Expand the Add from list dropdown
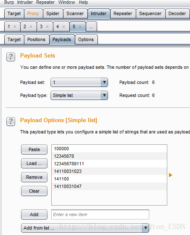Screen dimensions: 190x235 85,228
